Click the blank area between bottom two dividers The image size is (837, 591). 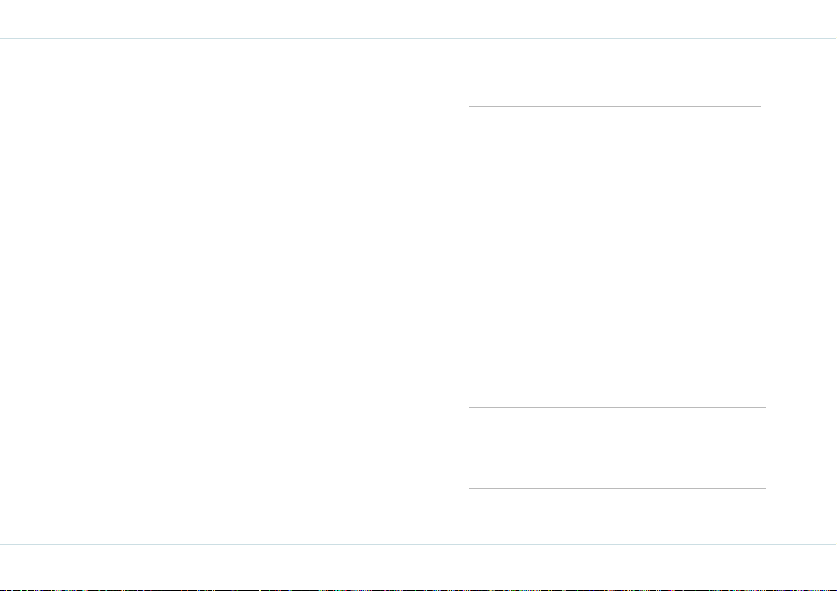(617, 448)
